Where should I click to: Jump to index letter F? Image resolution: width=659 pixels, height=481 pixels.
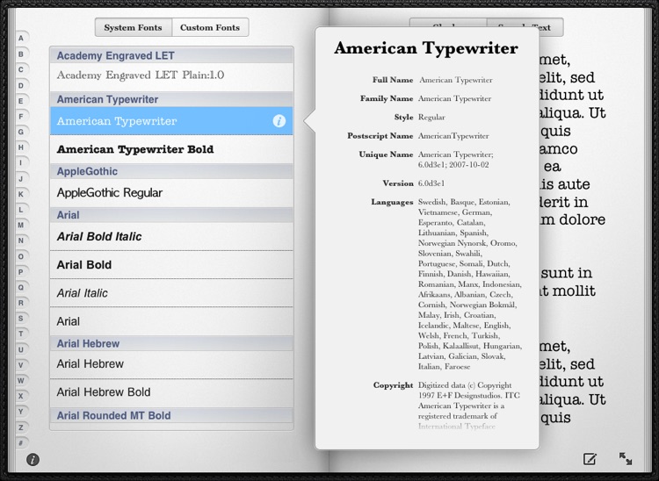pyautogui.click(x=21, y=116)
